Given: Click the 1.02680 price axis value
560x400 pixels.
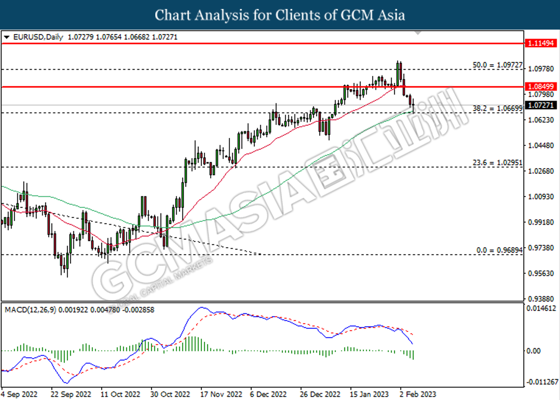Looking at the screenshot, I should (541, 171).
